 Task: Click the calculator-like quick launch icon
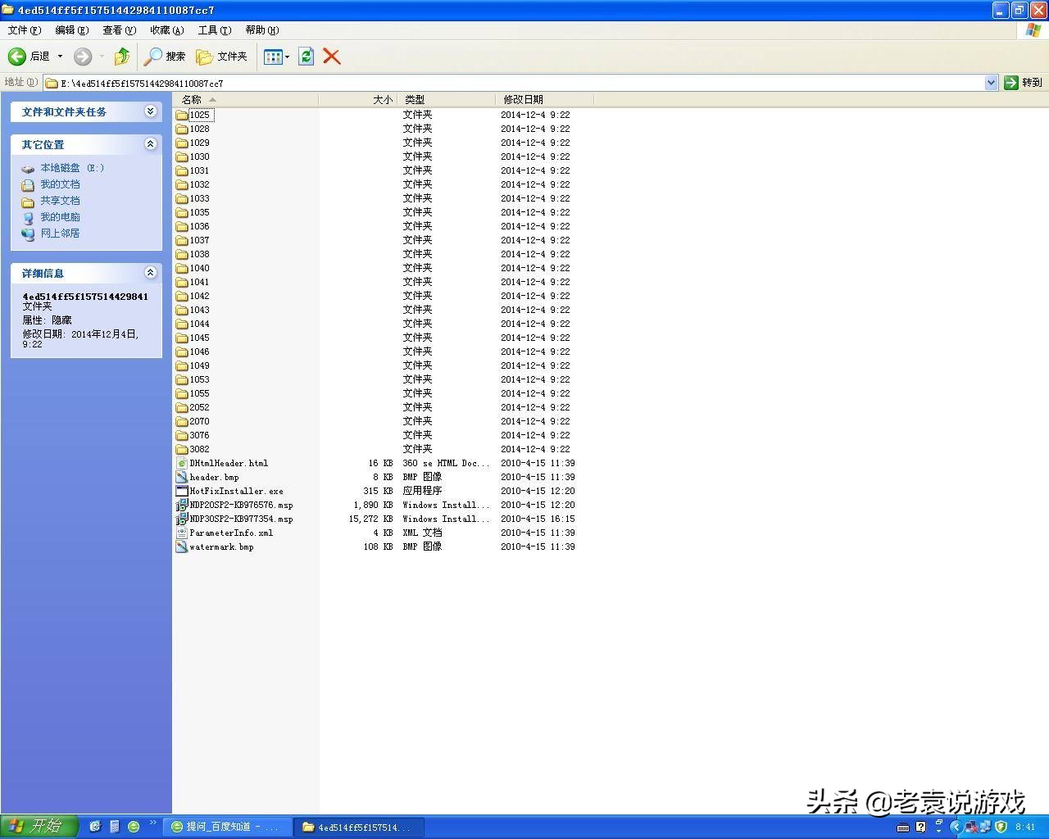click(115, 827)
